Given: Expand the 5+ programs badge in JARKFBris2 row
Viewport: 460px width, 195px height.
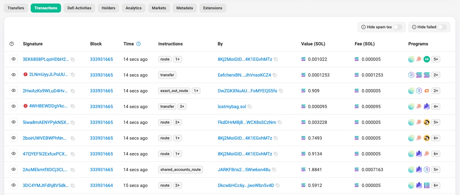Looking at the screenshot, I should tap(436, 170).
